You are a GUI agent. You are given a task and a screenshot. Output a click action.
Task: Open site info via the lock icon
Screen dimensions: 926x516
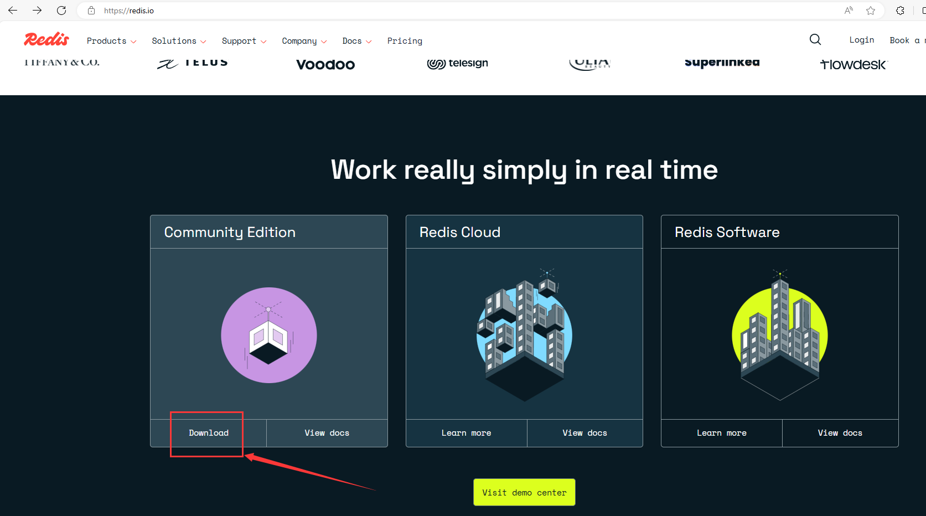[x=91, y=11]
